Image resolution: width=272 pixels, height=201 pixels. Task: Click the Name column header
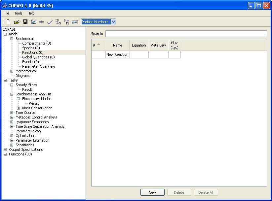(117, 45)
